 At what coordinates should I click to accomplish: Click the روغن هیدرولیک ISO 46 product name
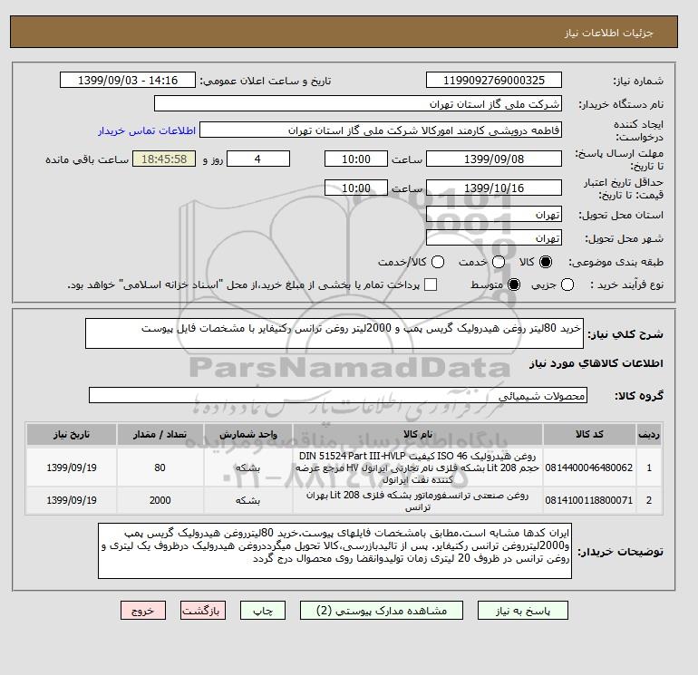(x=418, y=468)
